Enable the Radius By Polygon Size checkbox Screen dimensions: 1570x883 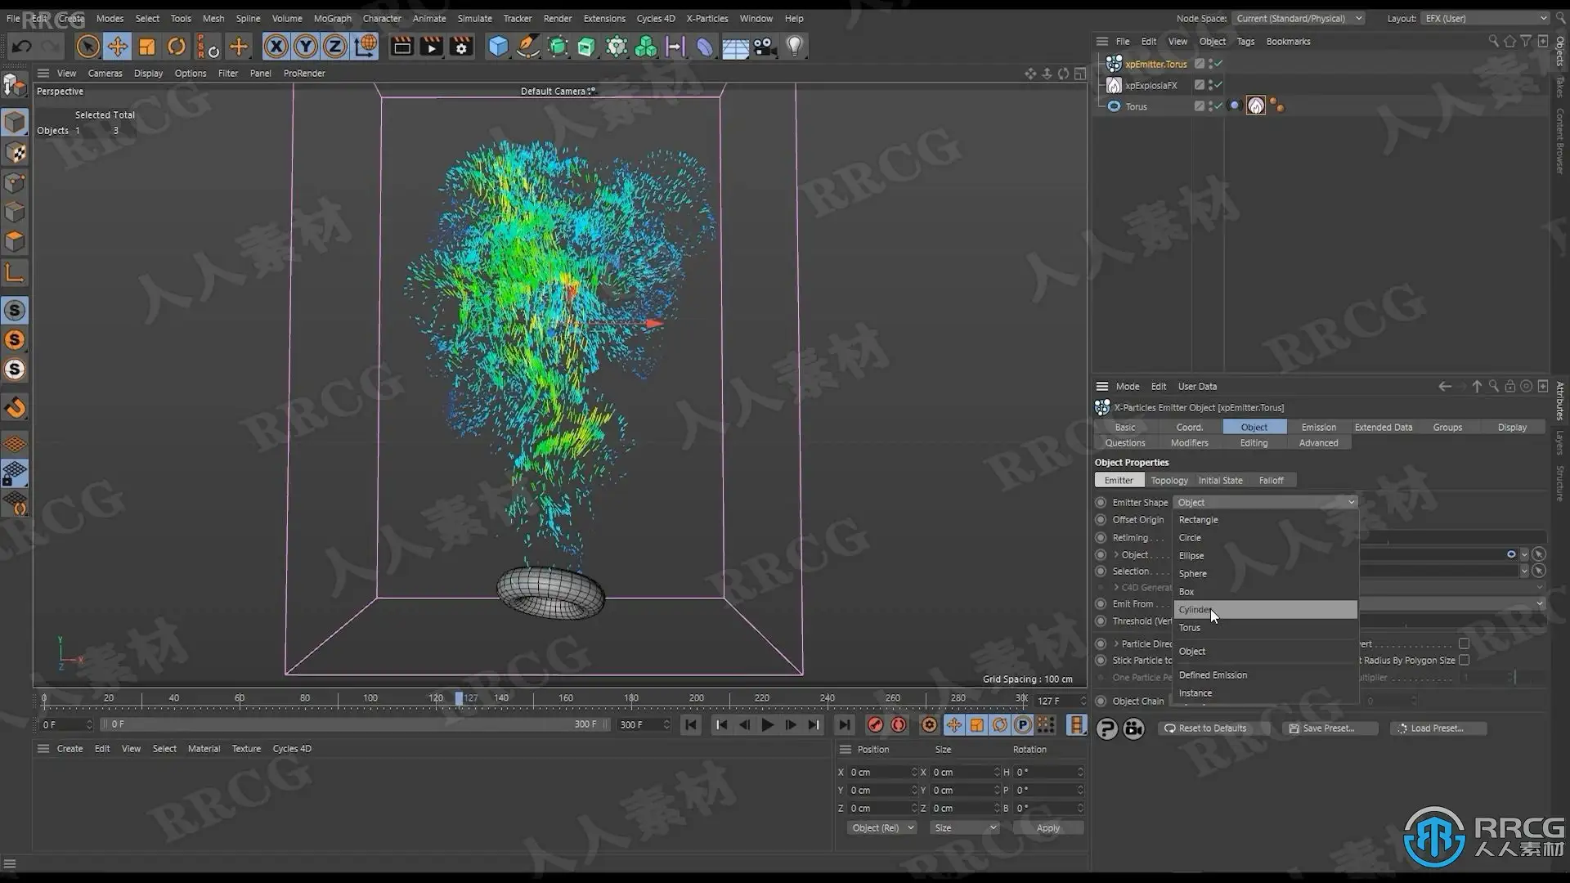point(1464,660)
